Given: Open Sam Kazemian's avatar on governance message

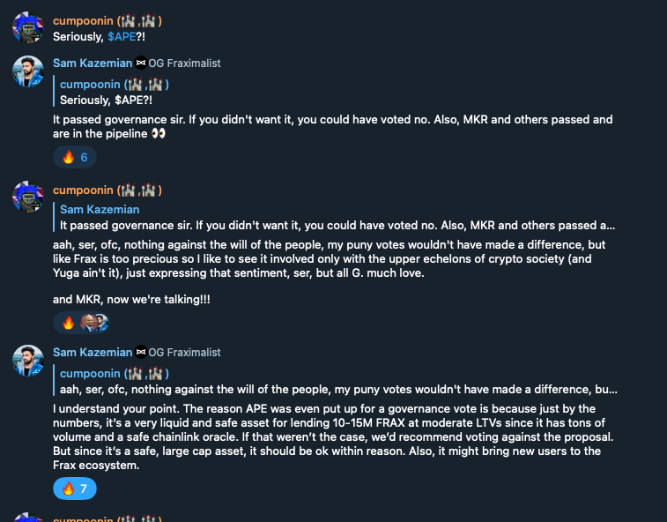Looking at the screenshot, I should point(28,71).
